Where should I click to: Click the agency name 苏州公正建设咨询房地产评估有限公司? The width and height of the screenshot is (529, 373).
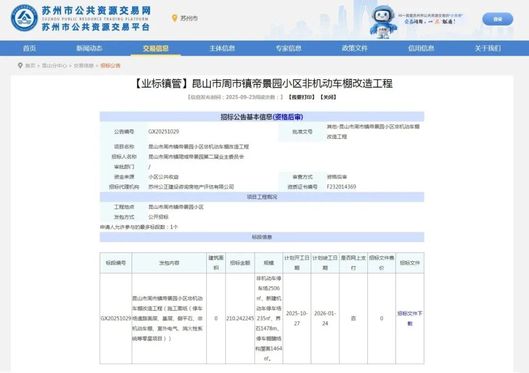coord(191,187)
